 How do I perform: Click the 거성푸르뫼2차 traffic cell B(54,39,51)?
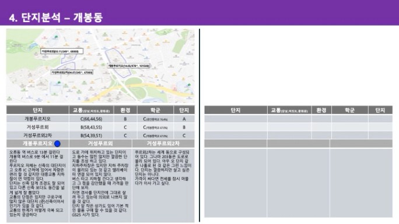pos(92,136)
